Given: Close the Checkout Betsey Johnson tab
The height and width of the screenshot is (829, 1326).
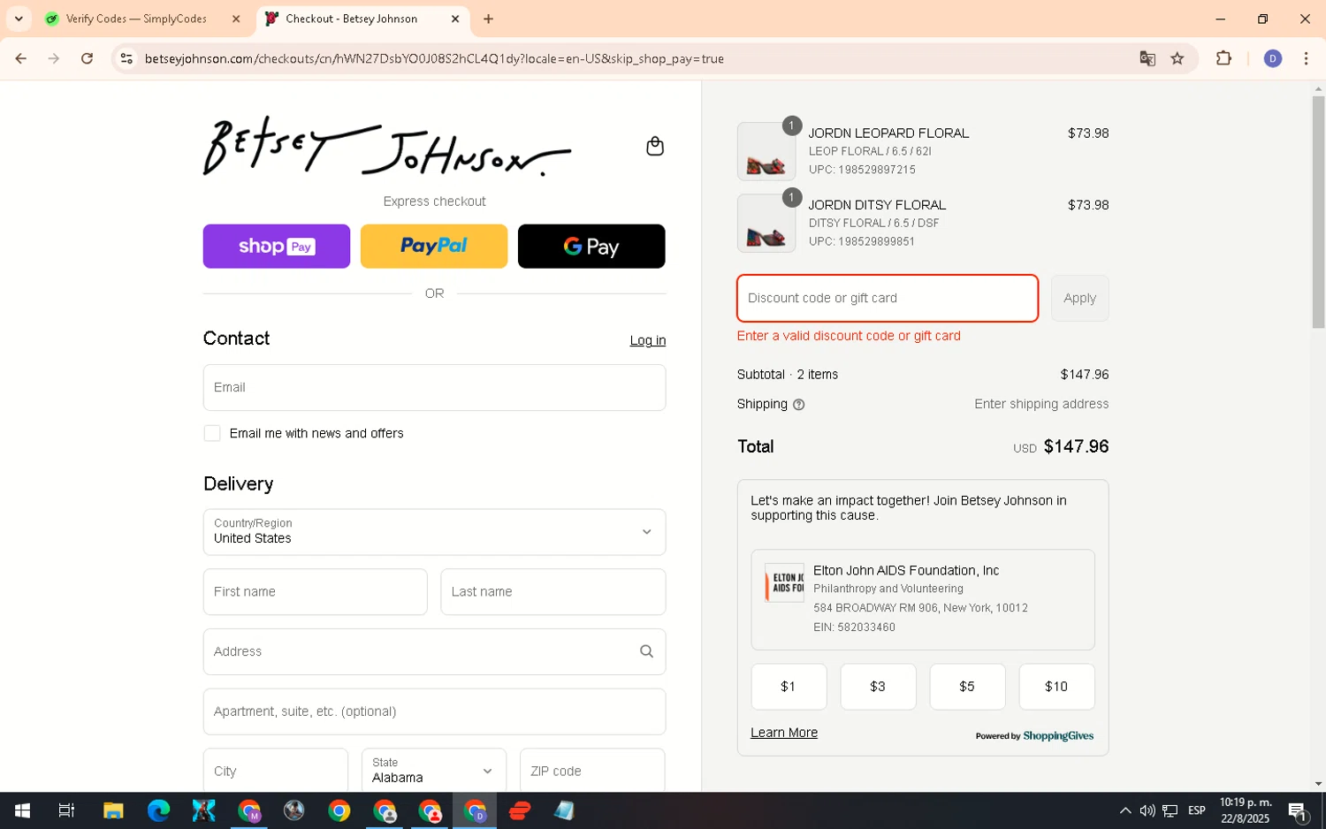Looking at the screenshot, I should pyautogui.click(x=455, y=19).
